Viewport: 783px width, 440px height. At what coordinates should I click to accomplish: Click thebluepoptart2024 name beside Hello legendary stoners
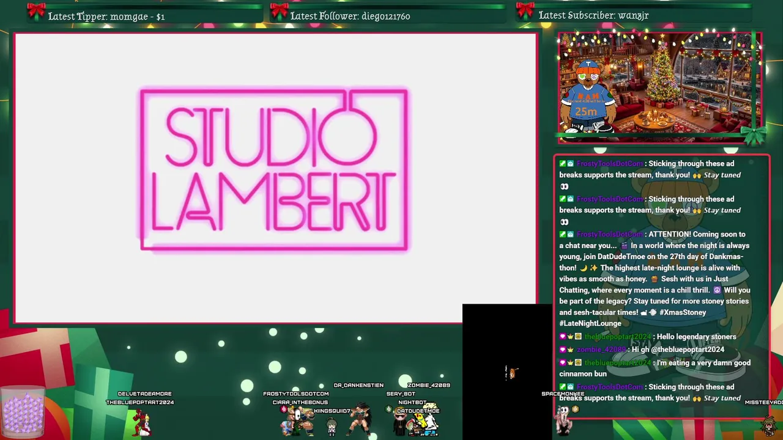coord(618,337)
